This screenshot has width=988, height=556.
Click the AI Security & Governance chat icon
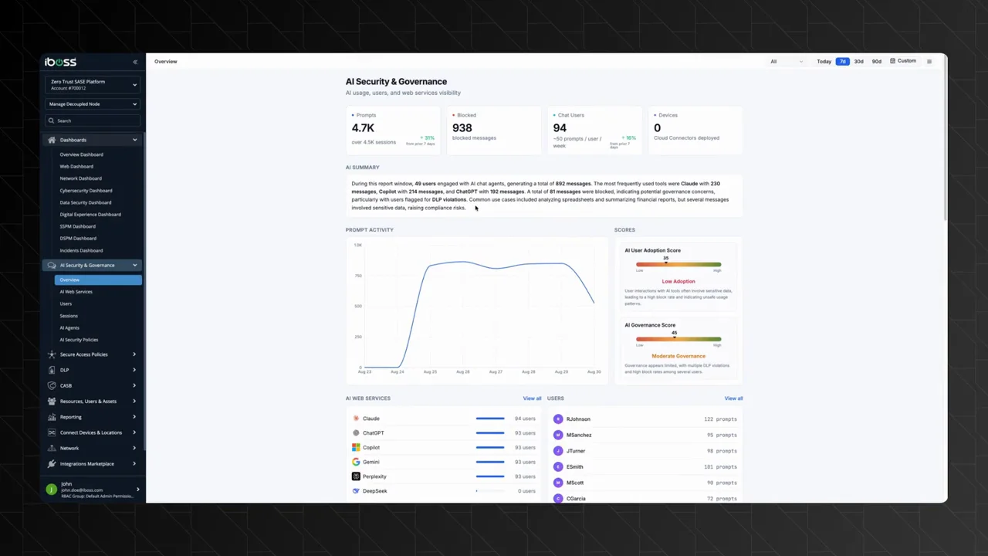(x=52, y=265)
